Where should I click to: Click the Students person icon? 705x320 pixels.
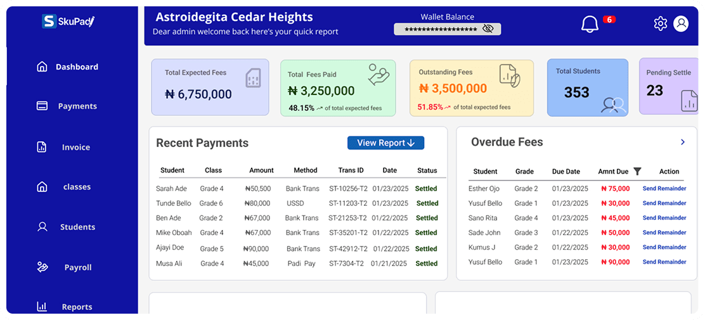(x=42, y=226)
